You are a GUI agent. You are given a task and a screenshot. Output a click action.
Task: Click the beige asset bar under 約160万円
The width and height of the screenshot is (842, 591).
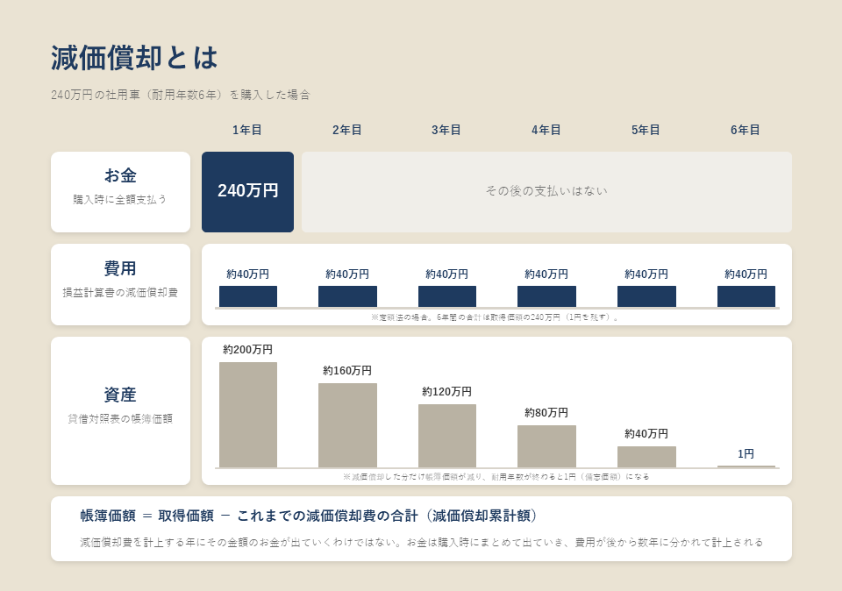tap(347, 425)
